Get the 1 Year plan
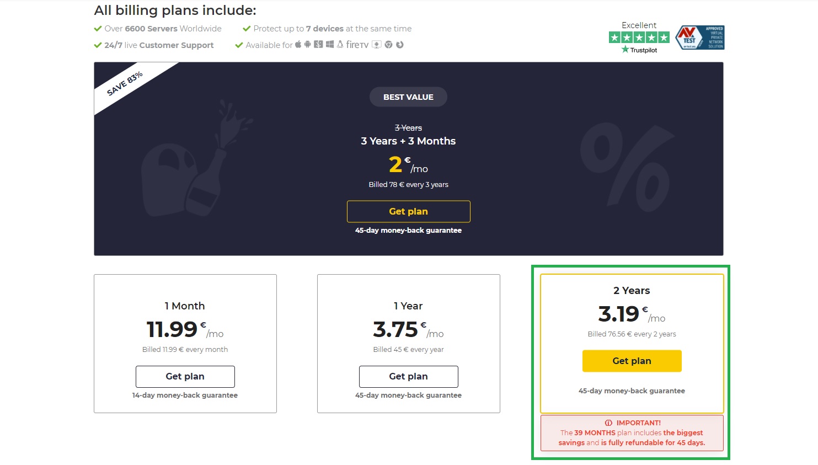The image size is (818, 465). pos(408,376)
